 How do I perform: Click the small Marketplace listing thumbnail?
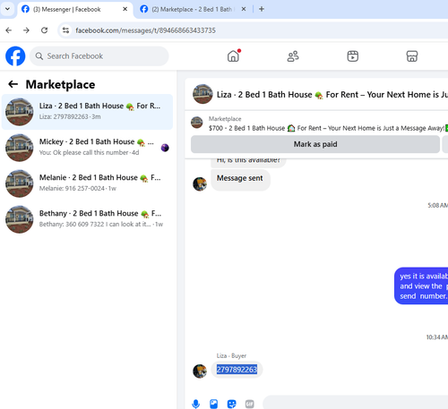point(197,123)
